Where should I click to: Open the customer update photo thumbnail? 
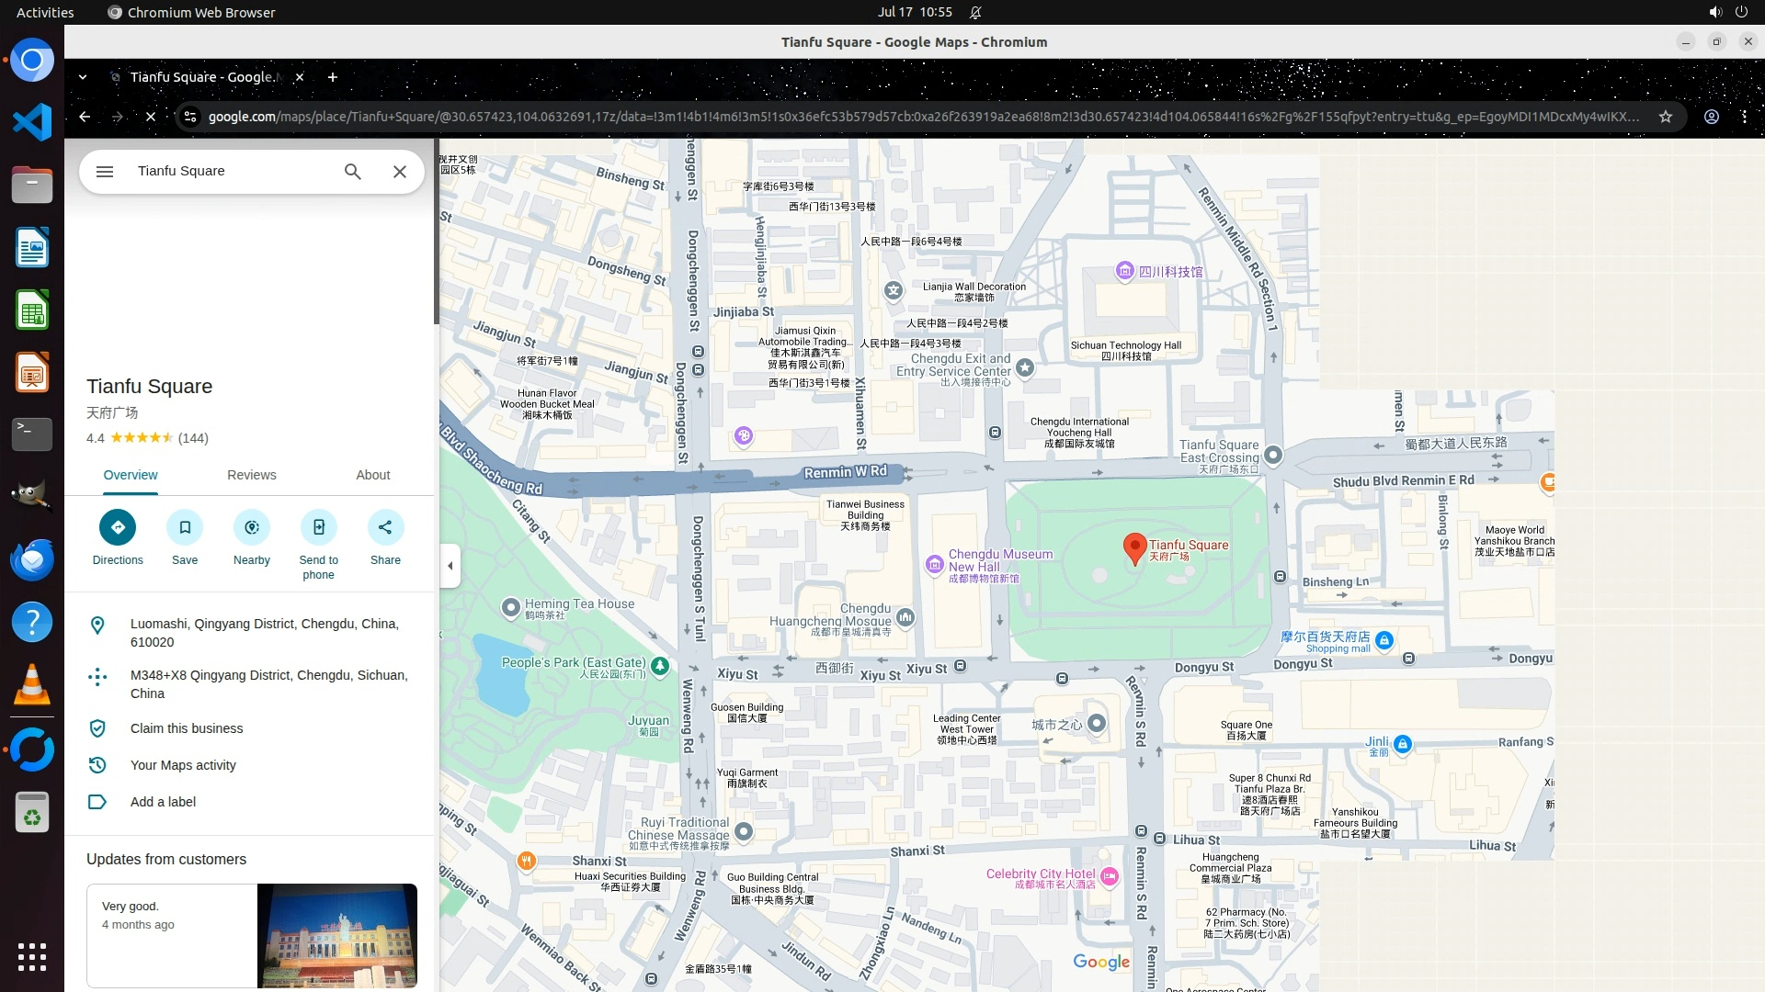336,935
